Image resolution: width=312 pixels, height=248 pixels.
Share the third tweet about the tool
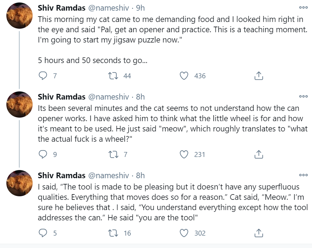pyautogui.click(x=259, y=233)
